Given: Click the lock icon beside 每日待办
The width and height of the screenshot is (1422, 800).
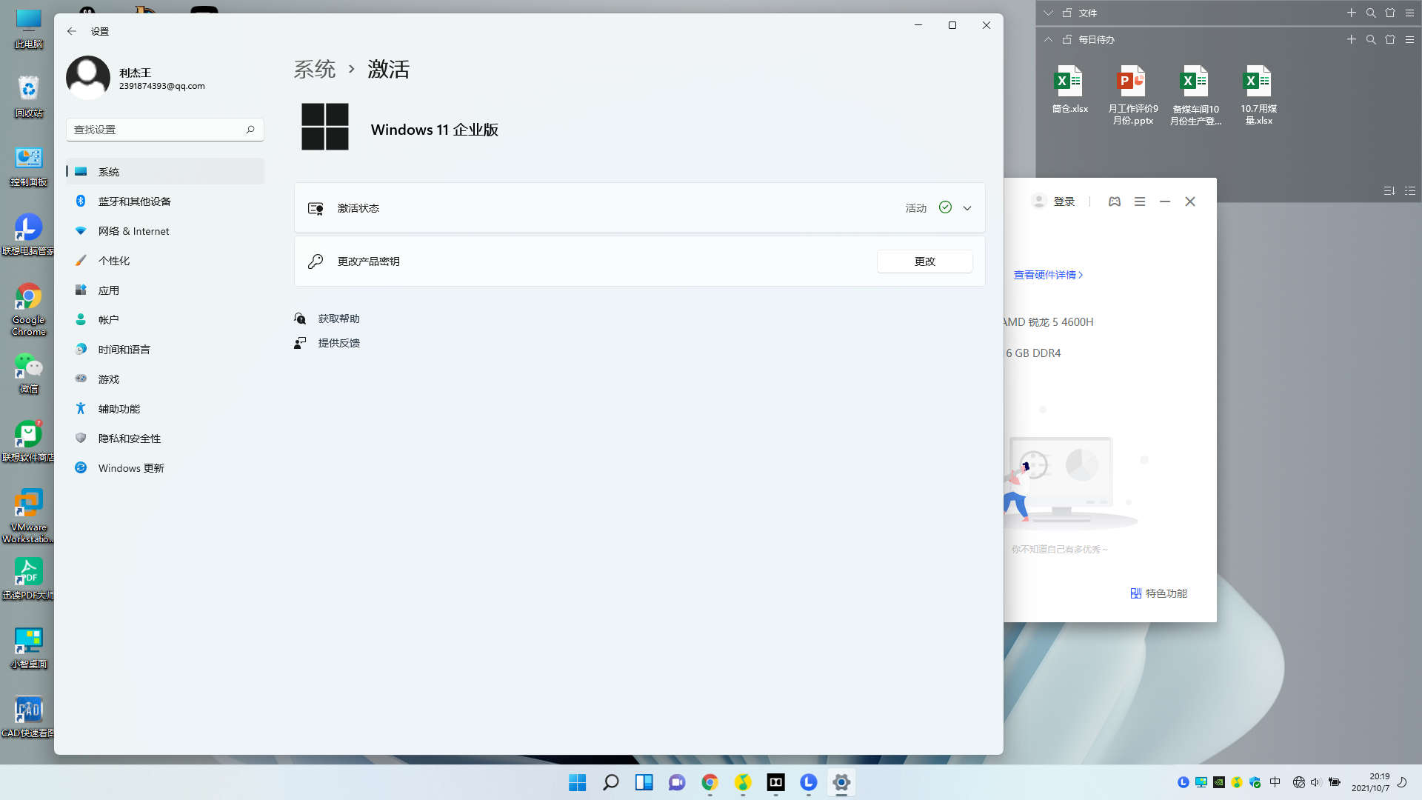Looking at the screenshot, I should (x=1067, y=39).
